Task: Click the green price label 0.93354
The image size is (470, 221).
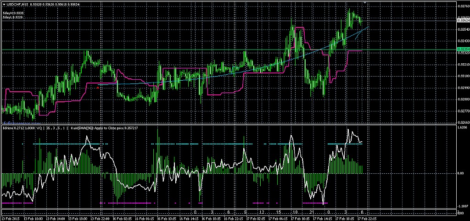Action: [x=463, y=49]
